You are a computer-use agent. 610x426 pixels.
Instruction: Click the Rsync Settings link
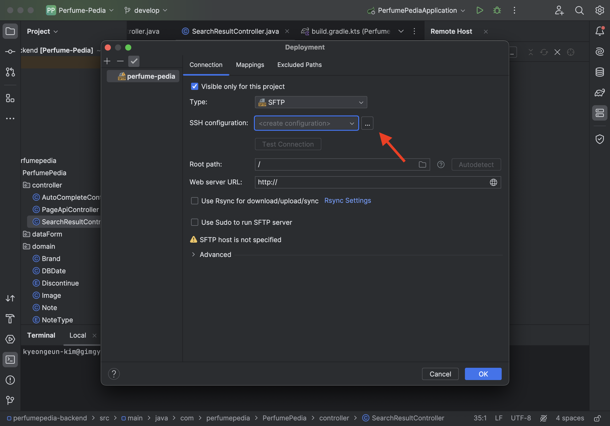347,200
